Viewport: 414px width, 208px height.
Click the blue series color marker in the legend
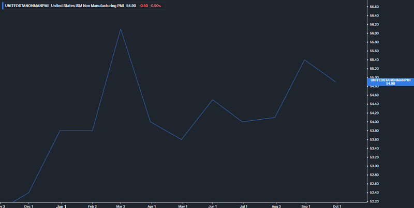[x=3, y=6]
